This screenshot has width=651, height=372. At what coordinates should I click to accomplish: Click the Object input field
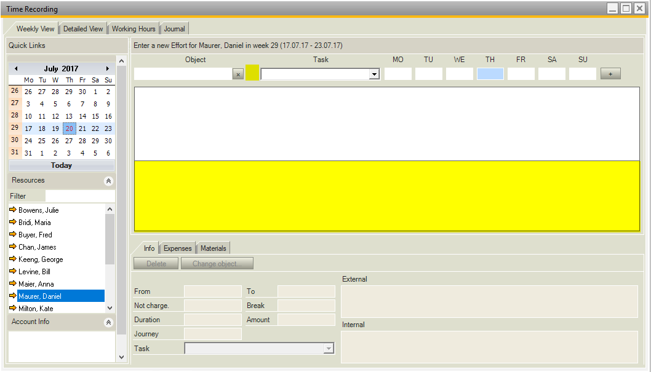183,74
